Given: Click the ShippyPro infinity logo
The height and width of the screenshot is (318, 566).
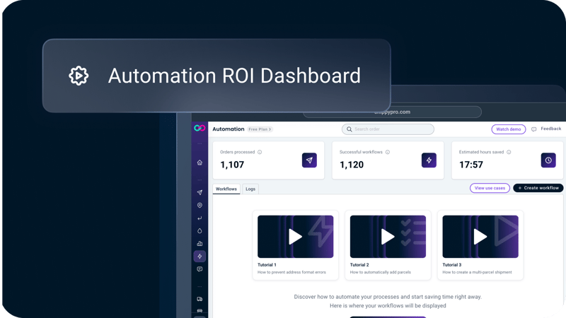Looking at the screenshot, I should point(200,128).
